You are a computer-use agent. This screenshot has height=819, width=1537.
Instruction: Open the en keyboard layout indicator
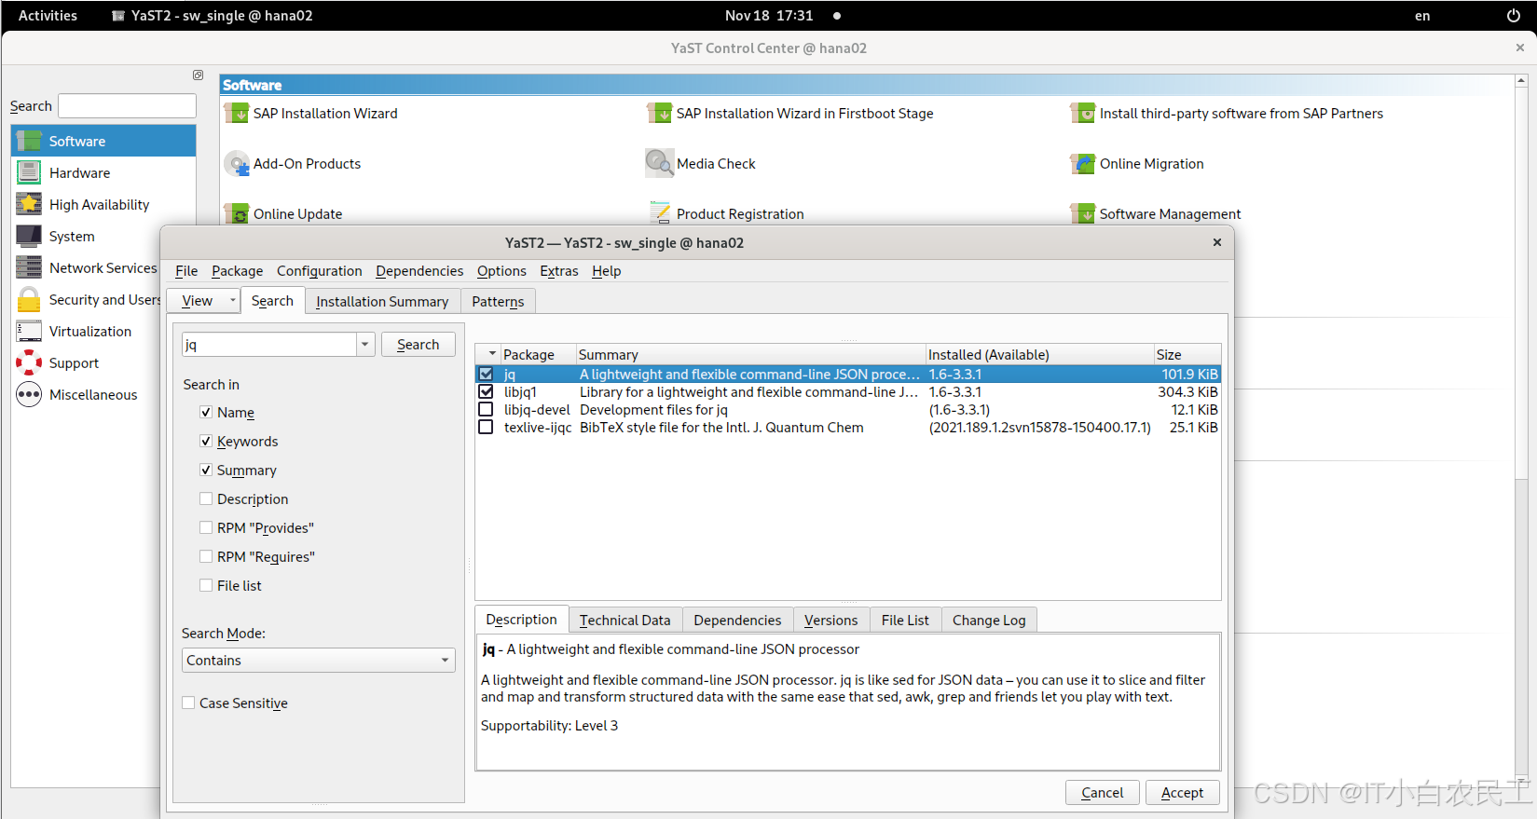tap(1422, 15)
